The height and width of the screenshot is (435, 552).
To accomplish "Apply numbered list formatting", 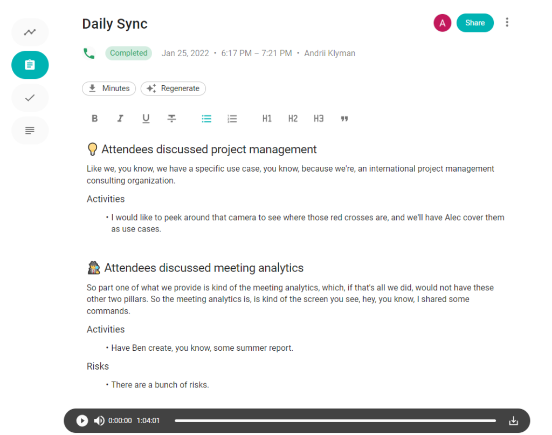I will [x=232, y=118].
